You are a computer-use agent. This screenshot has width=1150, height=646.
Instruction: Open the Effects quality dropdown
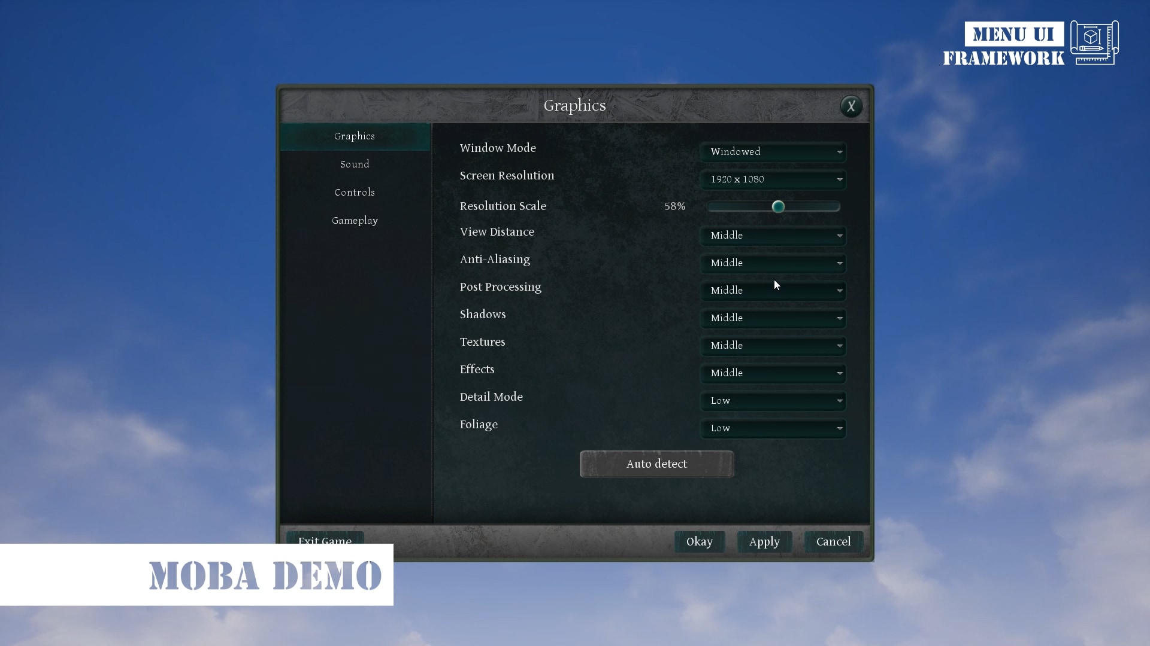[x=773, y=373]
